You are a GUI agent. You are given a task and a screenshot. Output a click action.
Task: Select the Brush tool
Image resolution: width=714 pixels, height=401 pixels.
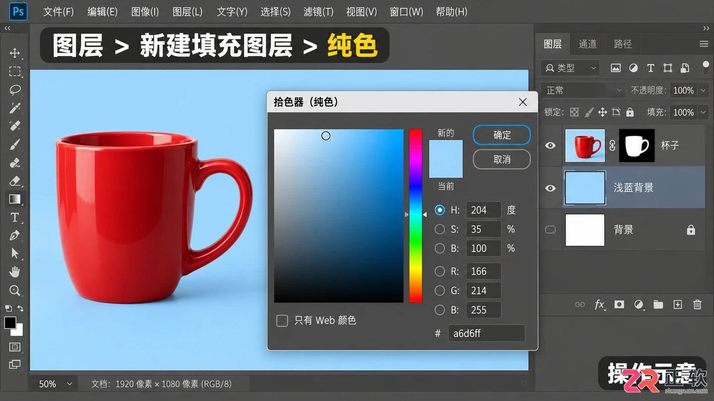pyautogui.click(x=15, y=145)
